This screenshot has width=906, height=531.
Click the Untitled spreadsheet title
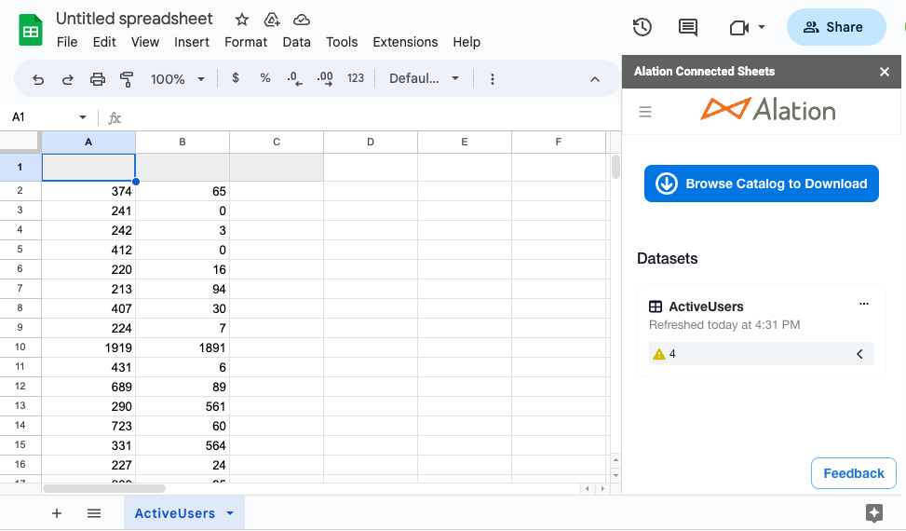click(134, 19)
